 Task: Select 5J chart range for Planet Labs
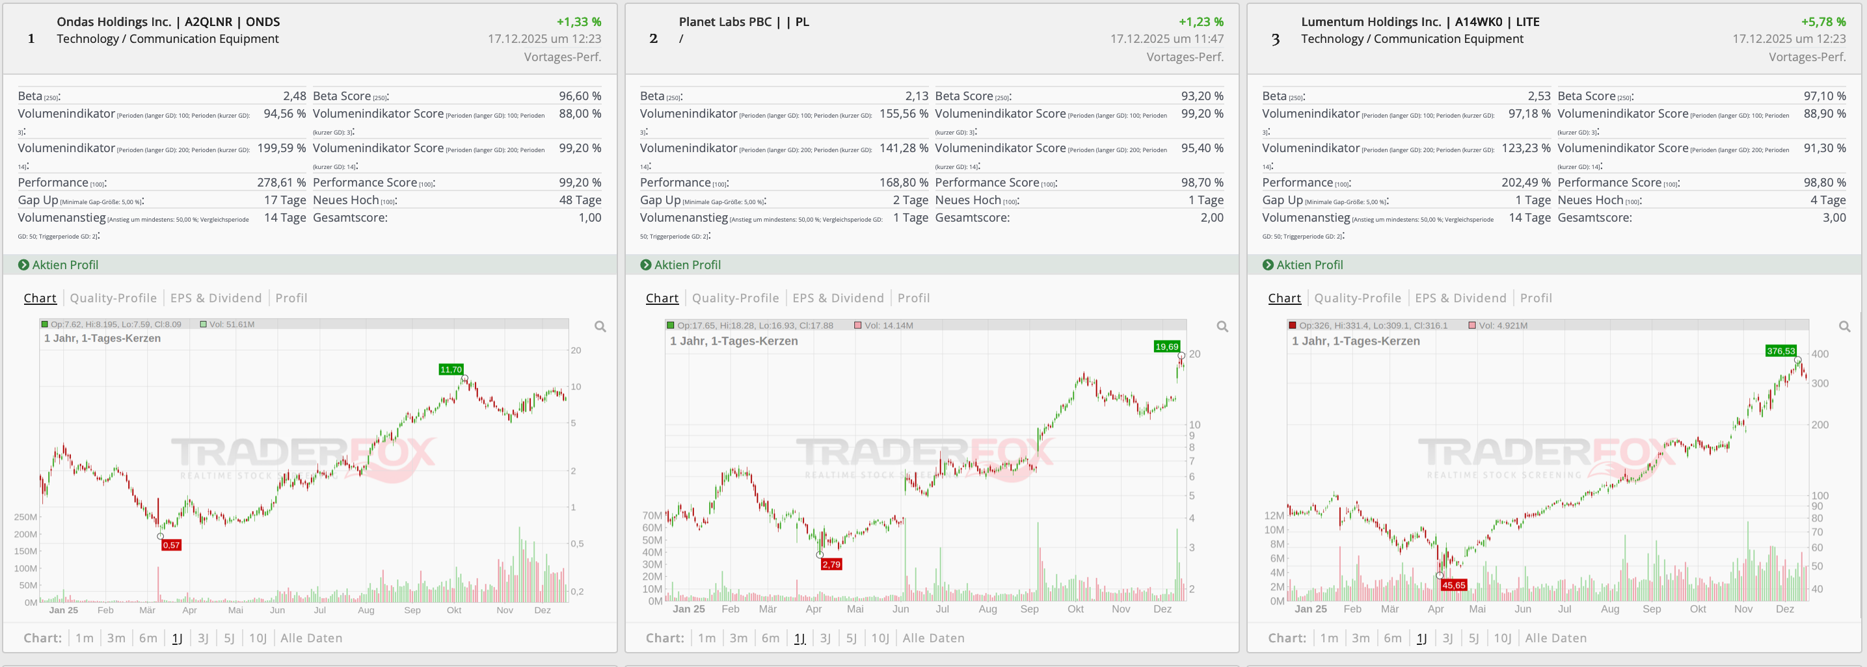click(x=852, y=638)
